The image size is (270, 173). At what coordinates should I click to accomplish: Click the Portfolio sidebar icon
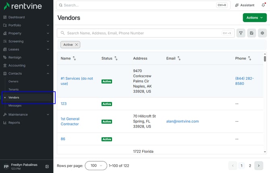click(x=5, y=25)
